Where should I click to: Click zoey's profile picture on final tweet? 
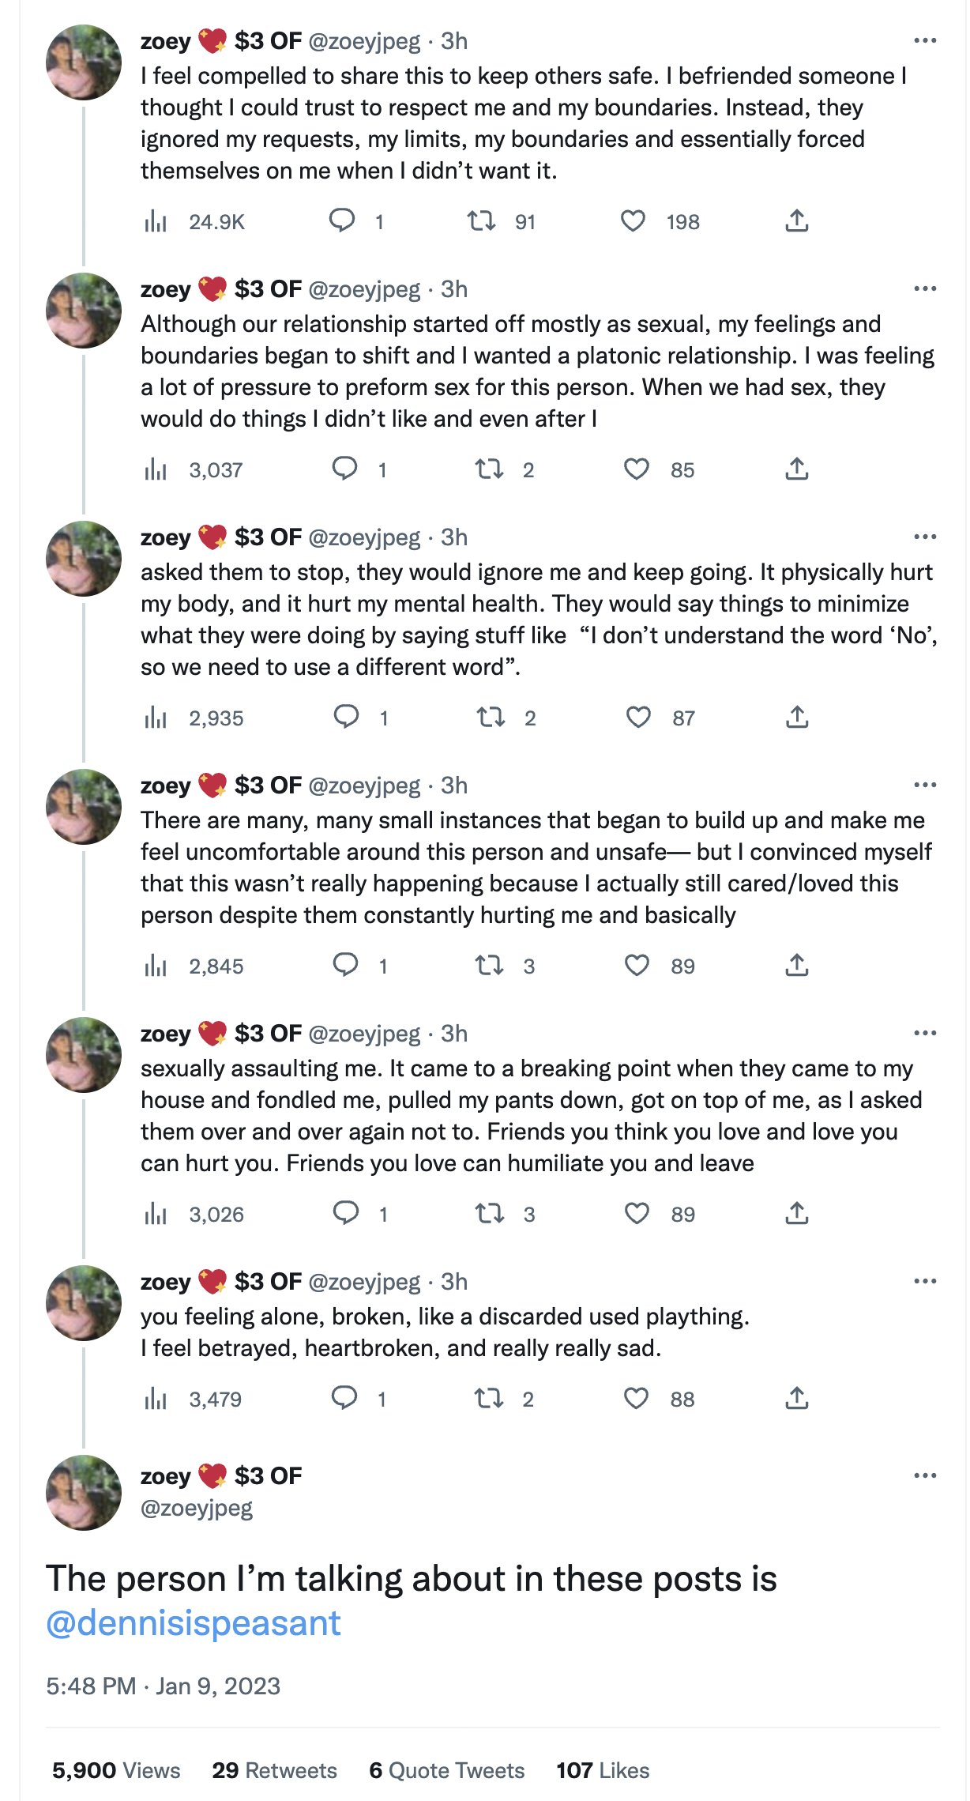[x=84, y=1492]
